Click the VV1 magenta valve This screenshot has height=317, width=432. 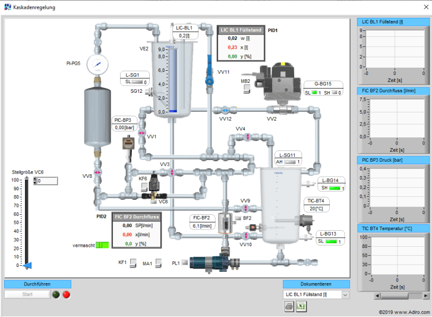point(141,133)
